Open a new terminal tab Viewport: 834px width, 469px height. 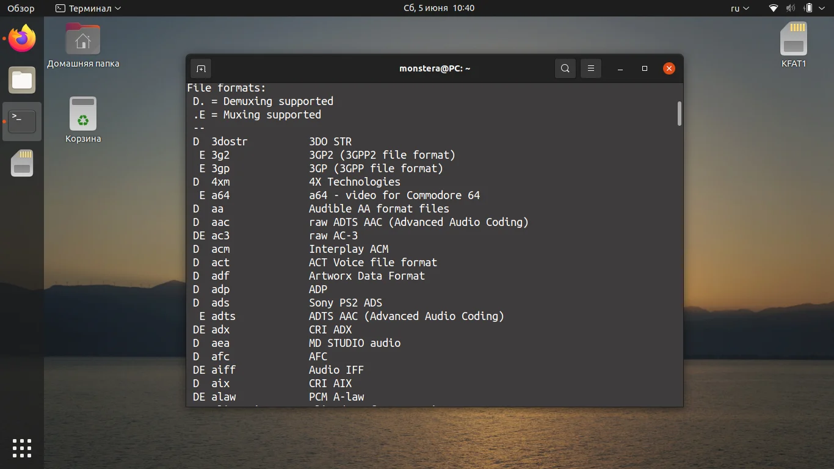pyautogui.click(x=201, y=68)
